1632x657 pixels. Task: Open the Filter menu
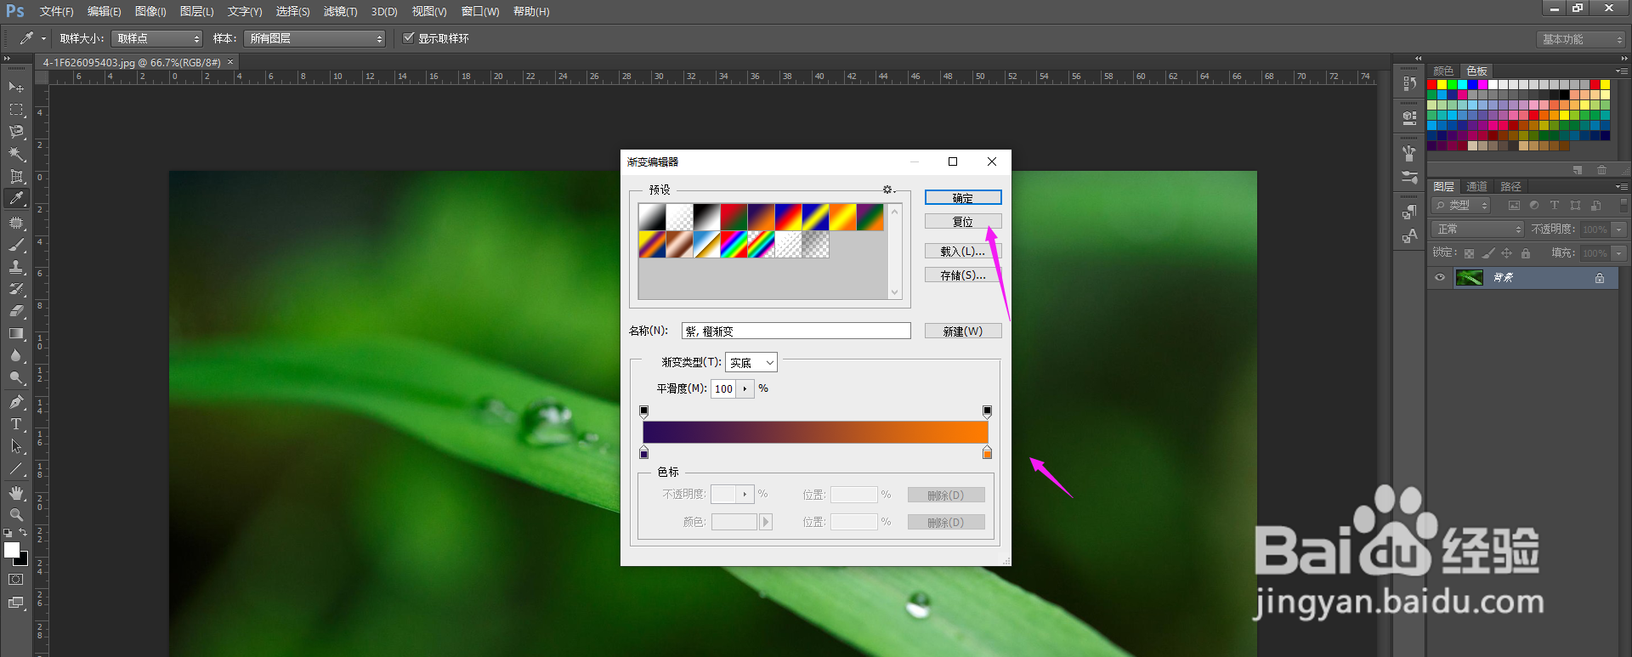pos(340,11)
